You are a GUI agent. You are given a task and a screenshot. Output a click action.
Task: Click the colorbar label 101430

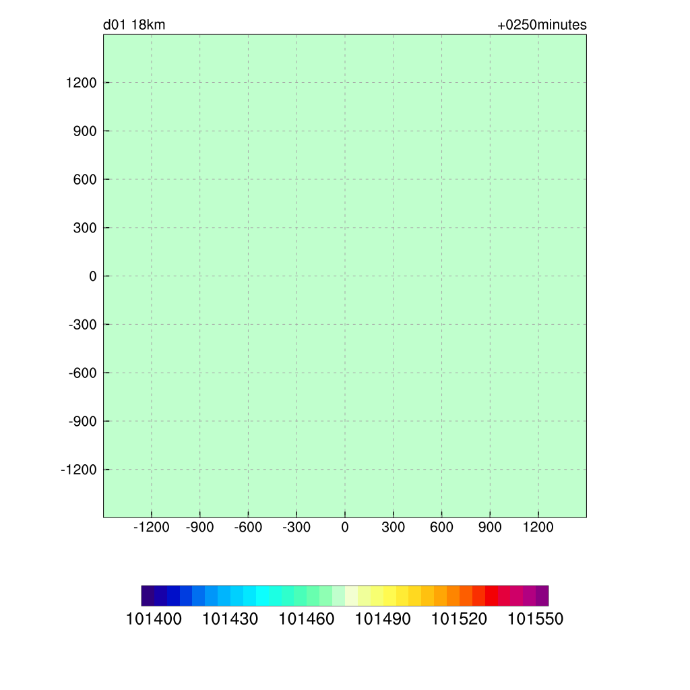pos(230,619)
